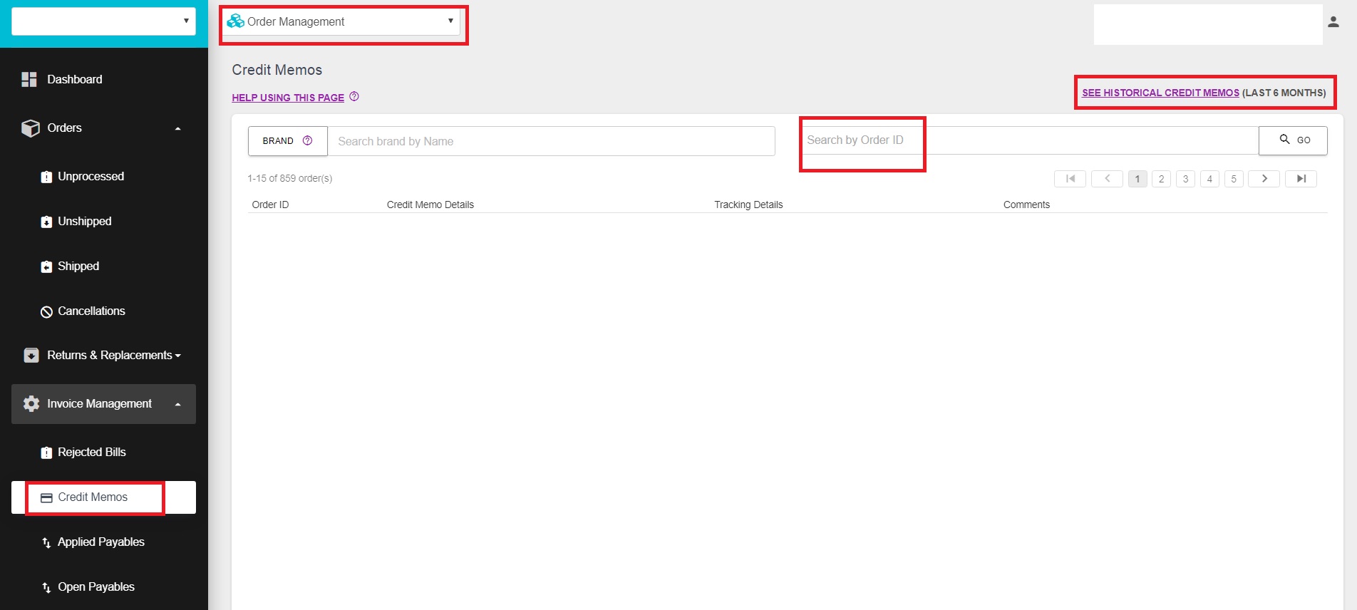Focus the Search by Order ID field
Image resolution: width=1357 pixels, height=610 pixels.
point(1031,140)
